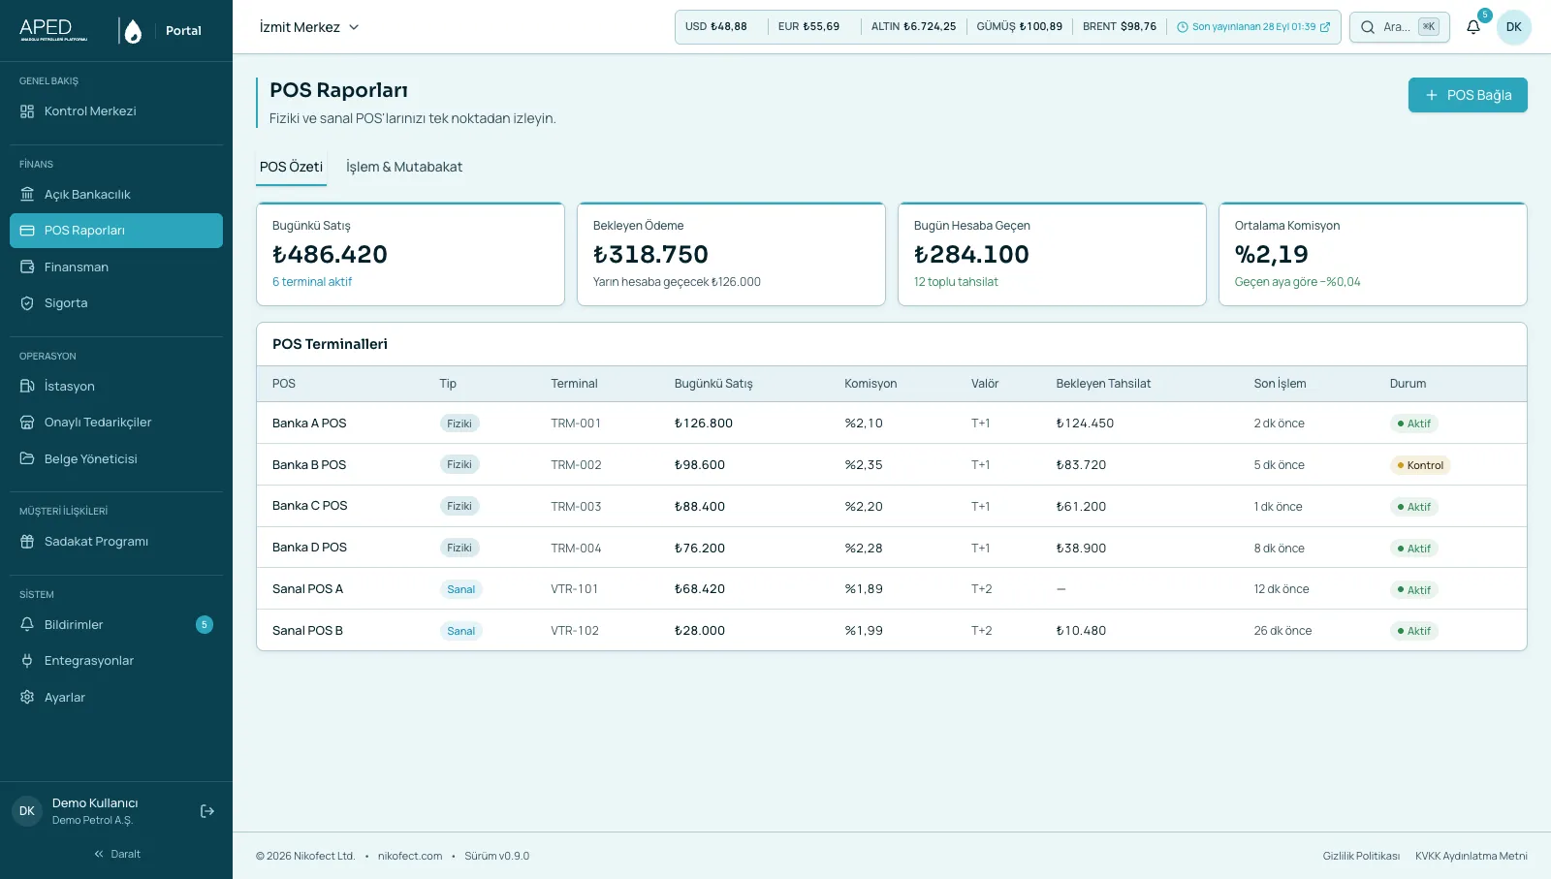
Task: Switch to the POS Özeti tab
Action: (x=291, y=167)
